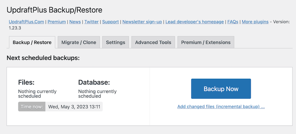This screenshot has height=134, width=296.
Task: Open the Migrate / Clone tab
Action: click(79, 42)
